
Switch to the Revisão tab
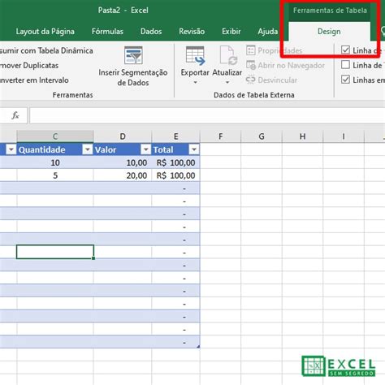pos(192,32)
